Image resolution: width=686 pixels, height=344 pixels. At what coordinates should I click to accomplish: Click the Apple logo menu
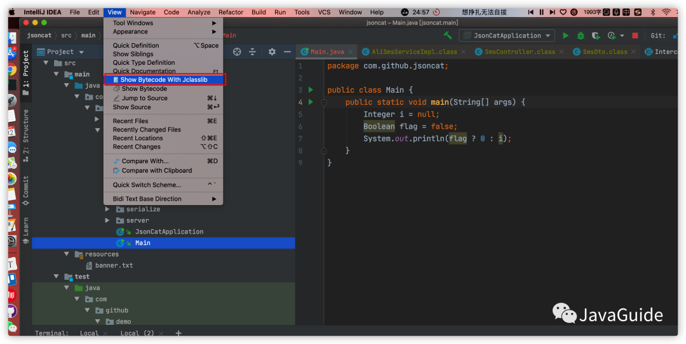pyautogui.click(x=13, y=12)
